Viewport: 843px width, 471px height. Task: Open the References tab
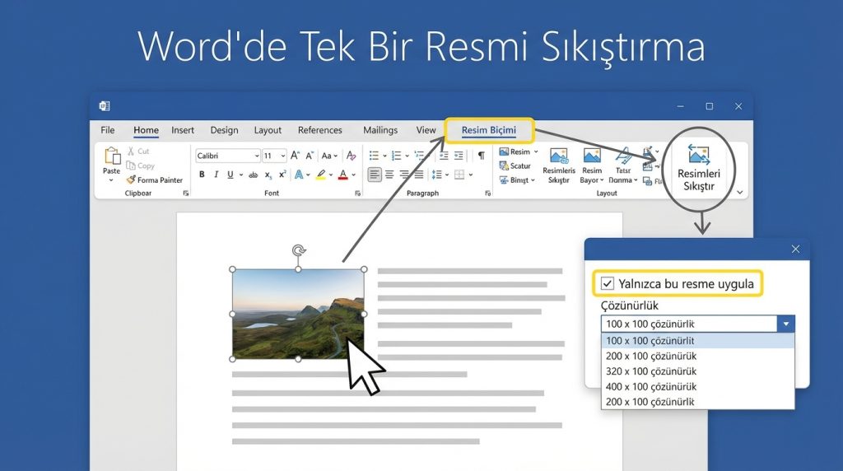click(x=320, y=130)
